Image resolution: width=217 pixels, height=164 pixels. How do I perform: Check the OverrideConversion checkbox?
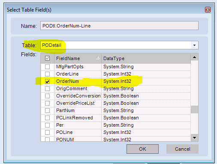[47, 96]
